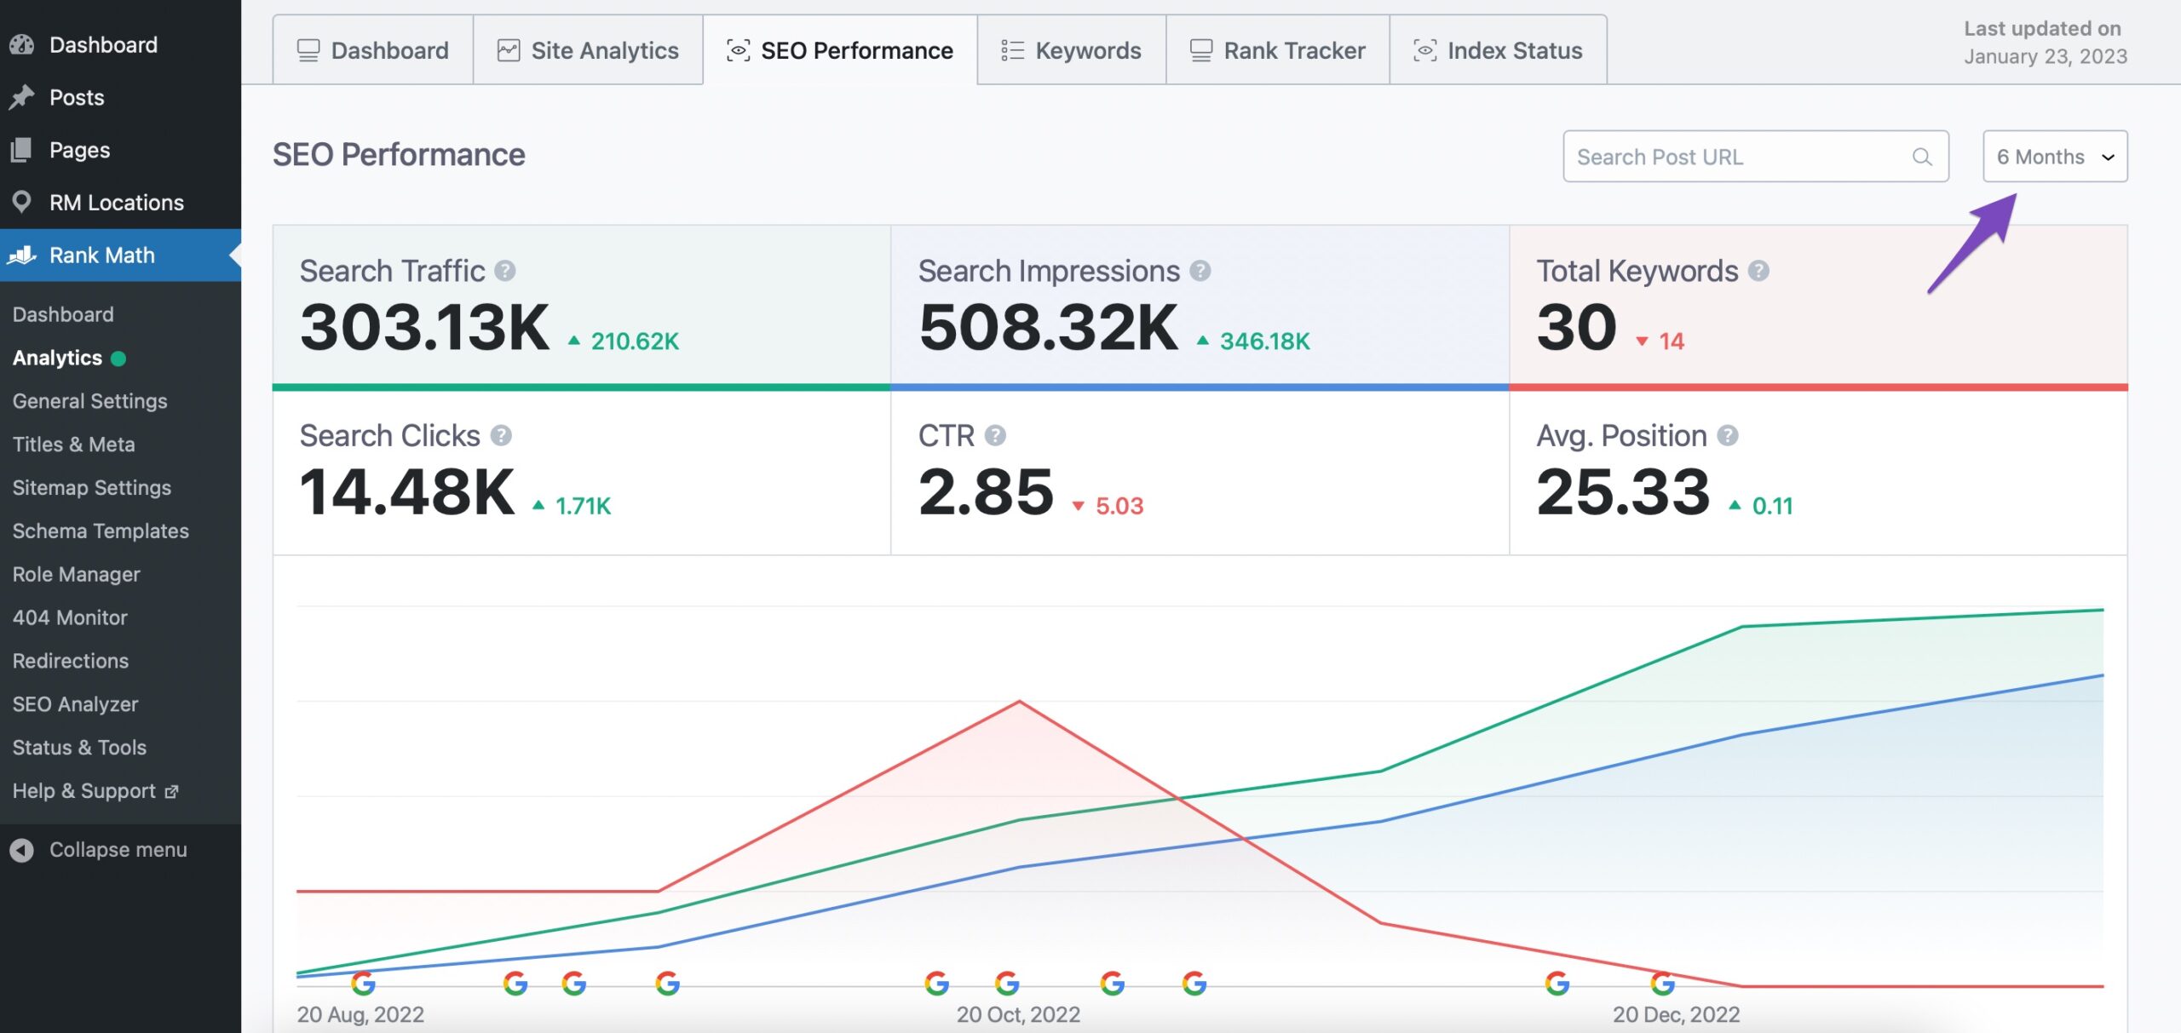Image resolution: width=2181 pixels, height=1033 pixels.
Task: Click the Rank Math Dashboard menu item
Action: click(x=61, y=313)
